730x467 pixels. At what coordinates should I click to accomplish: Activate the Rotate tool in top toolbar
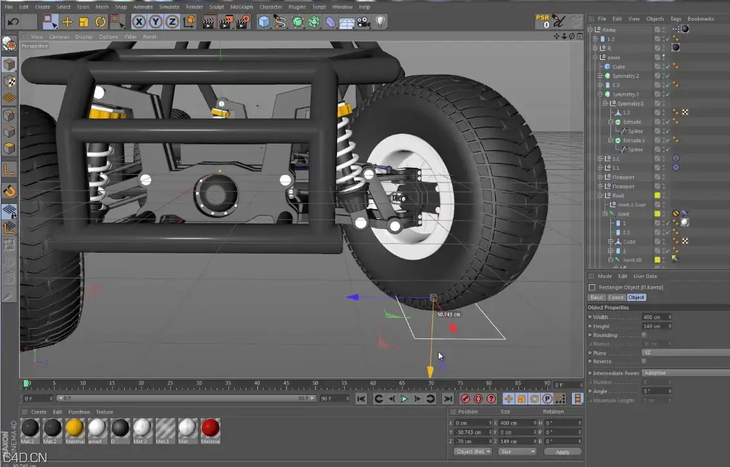tap(100, 22)
